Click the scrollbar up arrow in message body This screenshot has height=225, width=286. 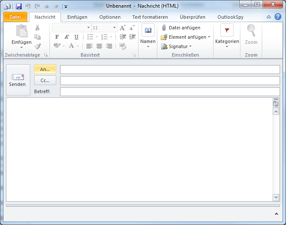(276, 111)
